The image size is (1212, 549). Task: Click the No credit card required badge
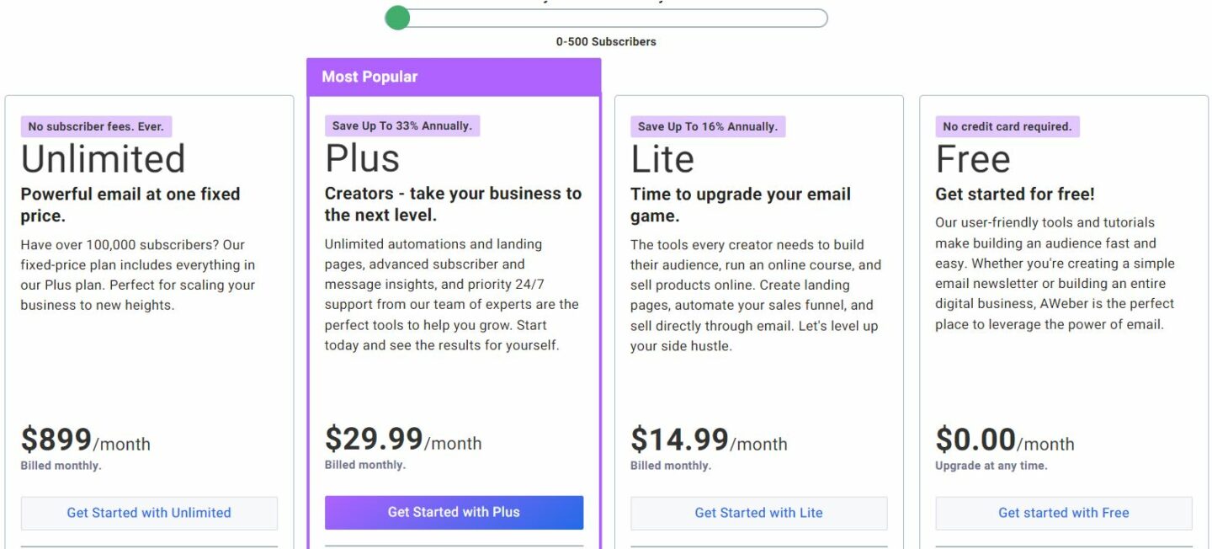(1007, 125)
